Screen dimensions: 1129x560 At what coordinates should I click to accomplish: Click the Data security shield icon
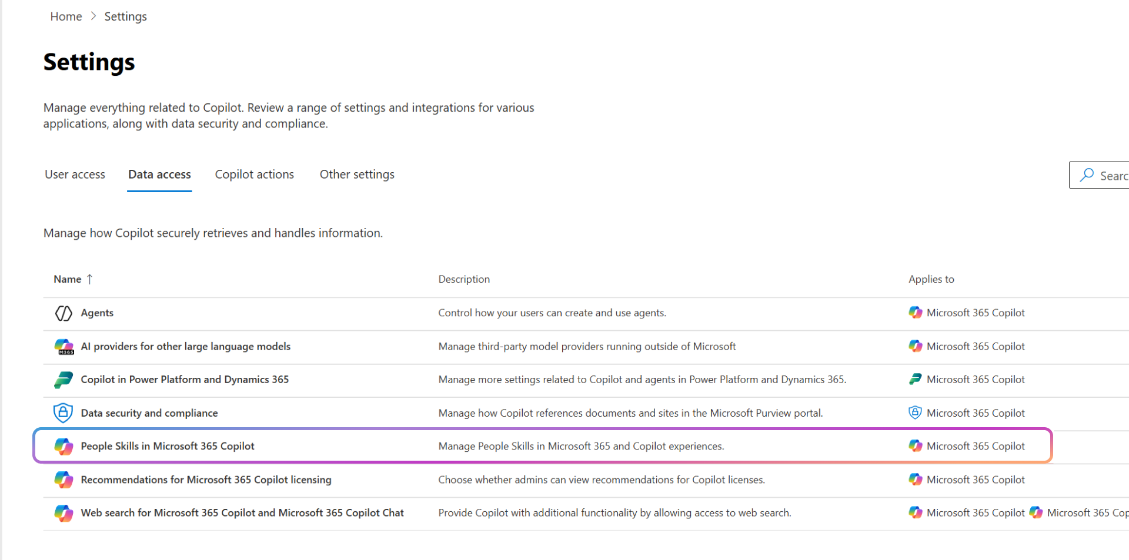(64, 413)
